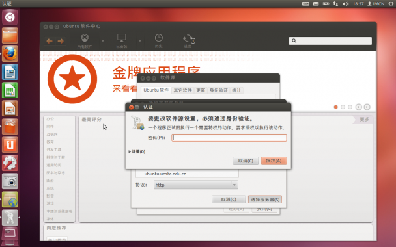Open 开发工具 category
The height and width of the screenshot is (247, 396).
click(x=54, y=149)
